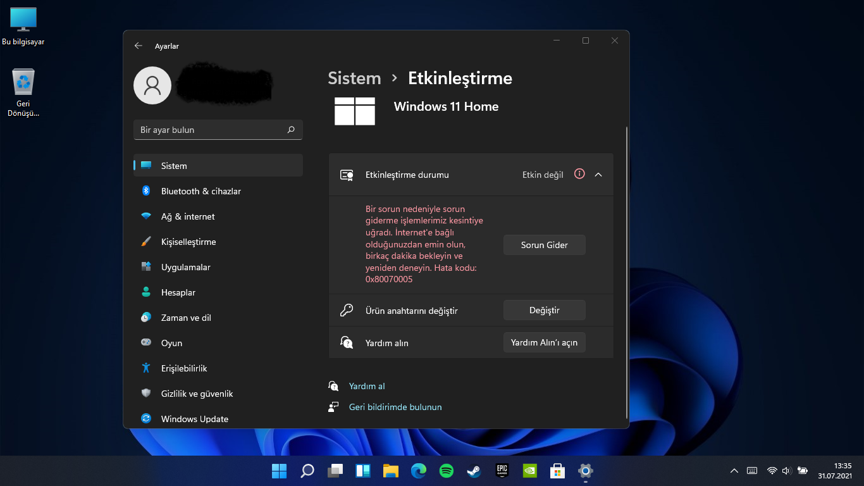This screenshot has width=864, height=486.
Task: Click the Erişilebilirlik accessibility icon
Action: point(146,368)
